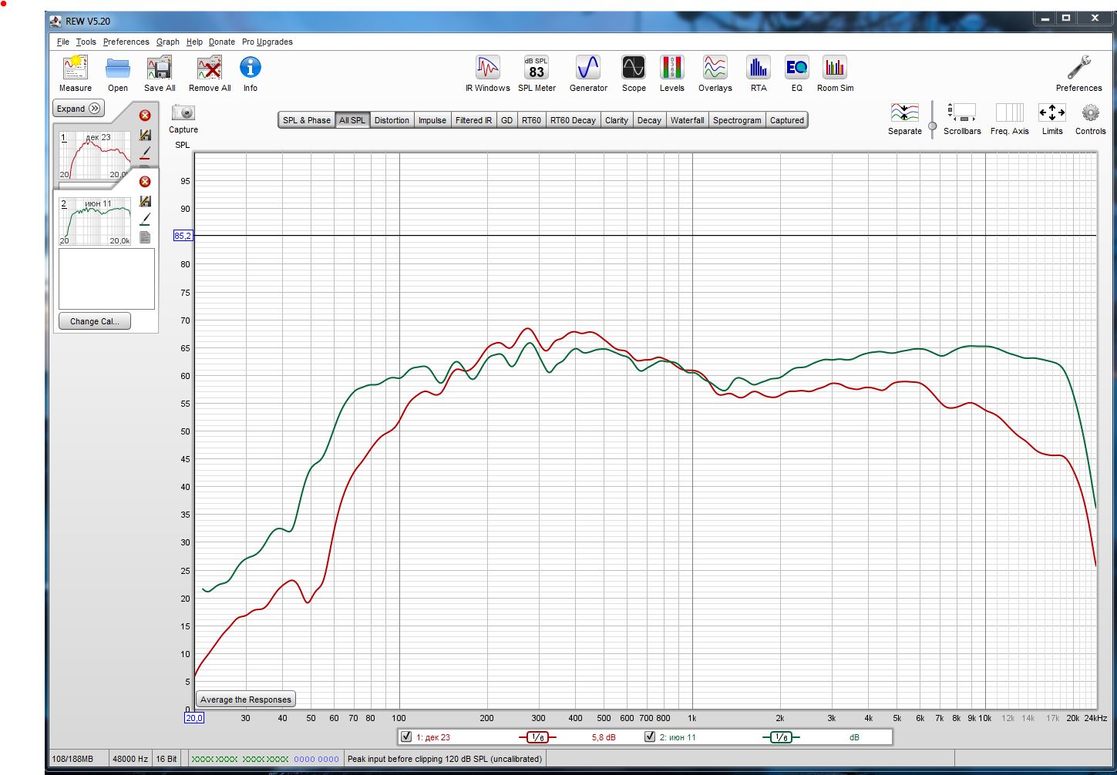
Task: Click Average the Responses button
Action: pos(246,700)
